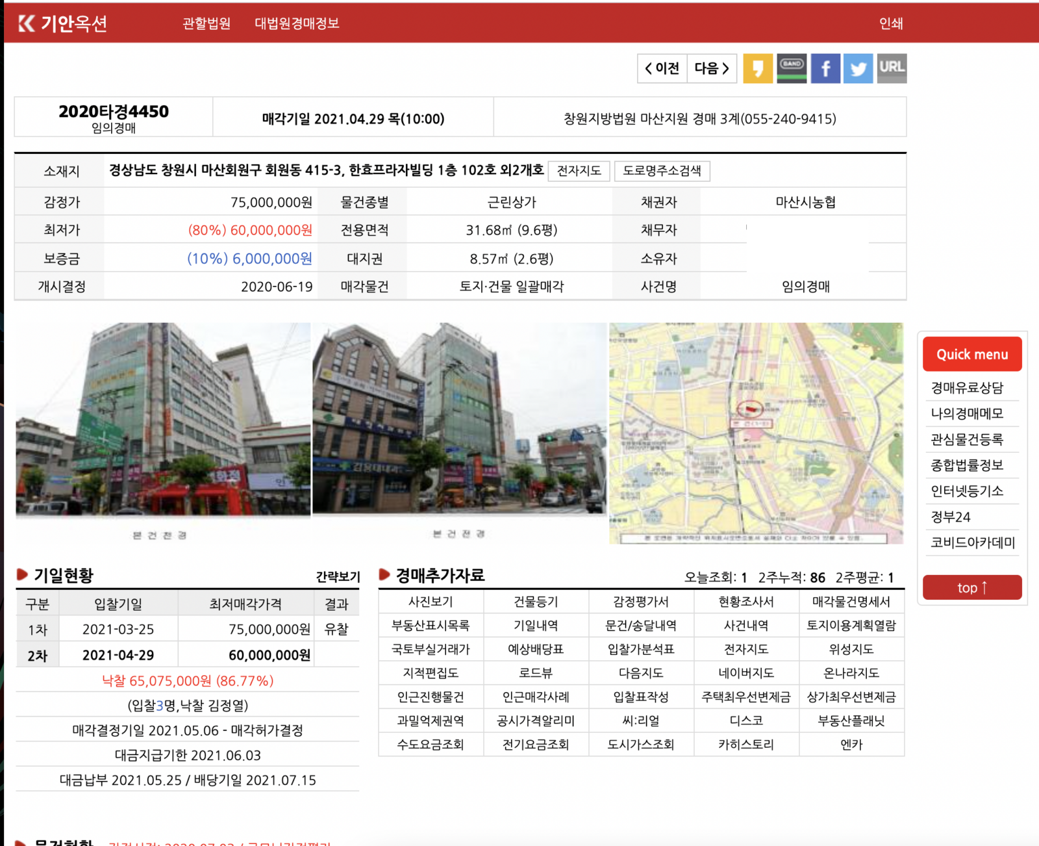Open 코비드아카데미 in Quick menu
This screenshot has height=846, width=1039.
972,543
